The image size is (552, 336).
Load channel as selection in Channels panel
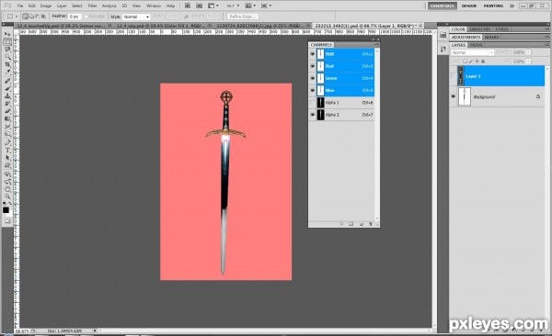coord(341,224)
